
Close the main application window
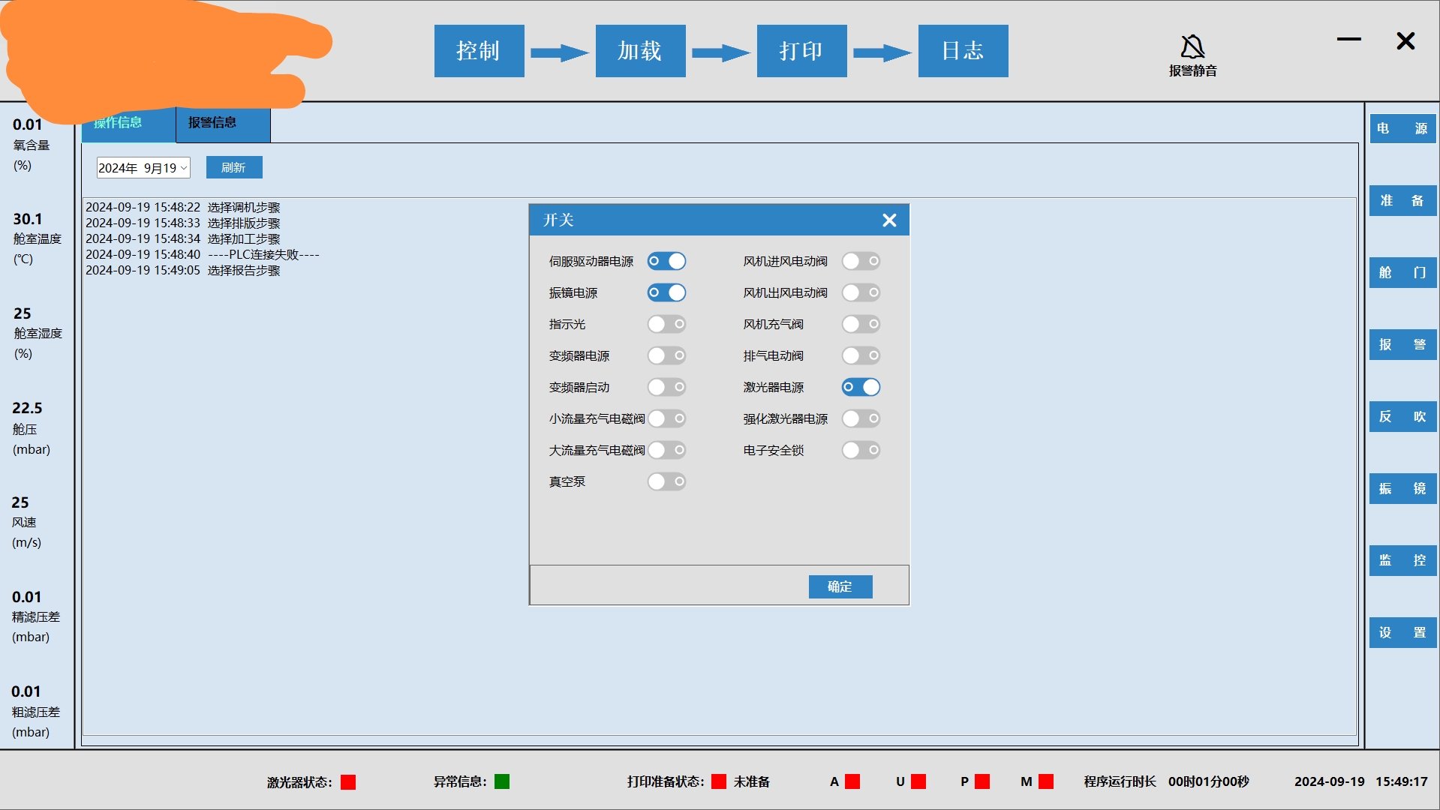pyautogui.click(x=1405, y=40)
